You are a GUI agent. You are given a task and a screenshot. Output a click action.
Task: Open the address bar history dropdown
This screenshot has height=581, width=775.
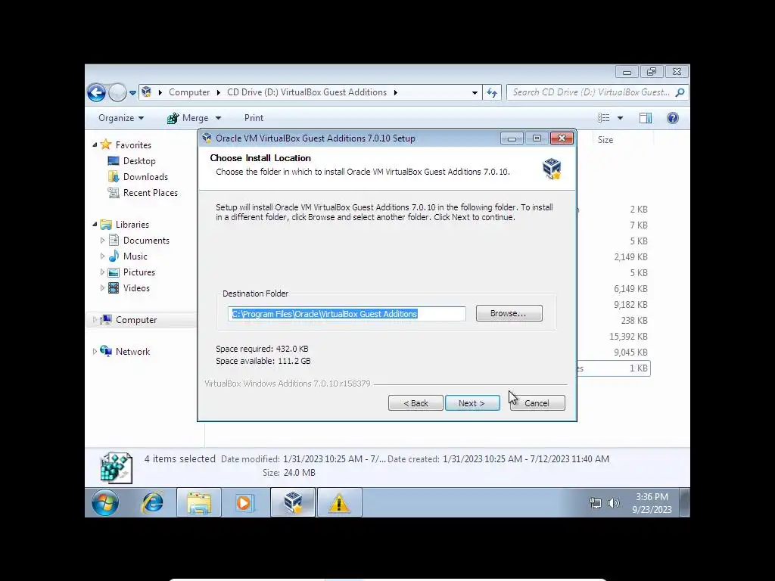[x=475, y=92]
